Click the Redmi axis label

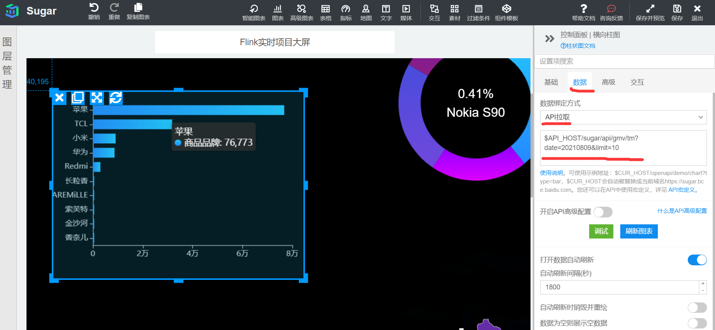tap(76, 166)
